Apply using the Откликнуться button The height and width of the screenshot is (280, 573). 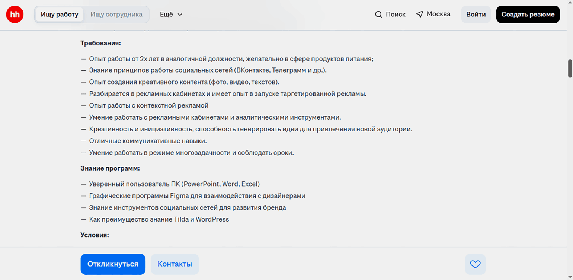[113, 264]
